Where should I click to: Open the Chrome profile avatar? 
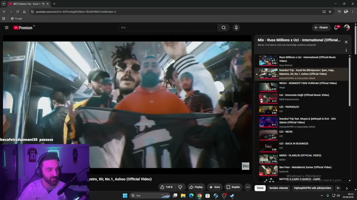(x=346, y=12)
